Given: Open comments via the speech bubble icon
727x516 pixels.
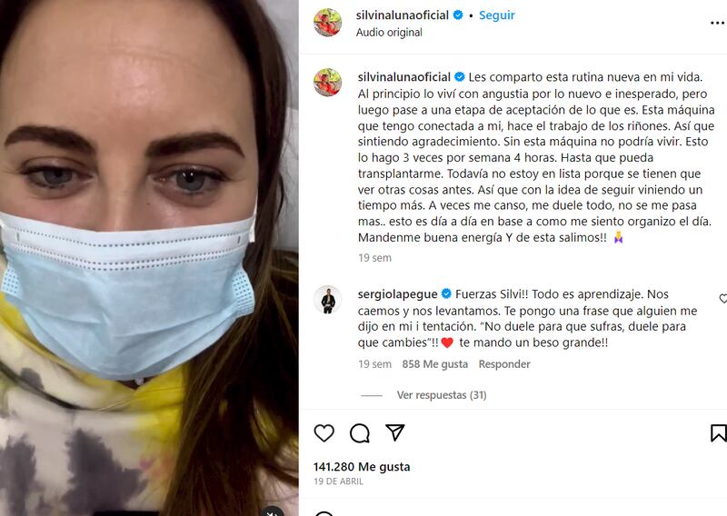Looking at the screenshot, I should (359, 433).
